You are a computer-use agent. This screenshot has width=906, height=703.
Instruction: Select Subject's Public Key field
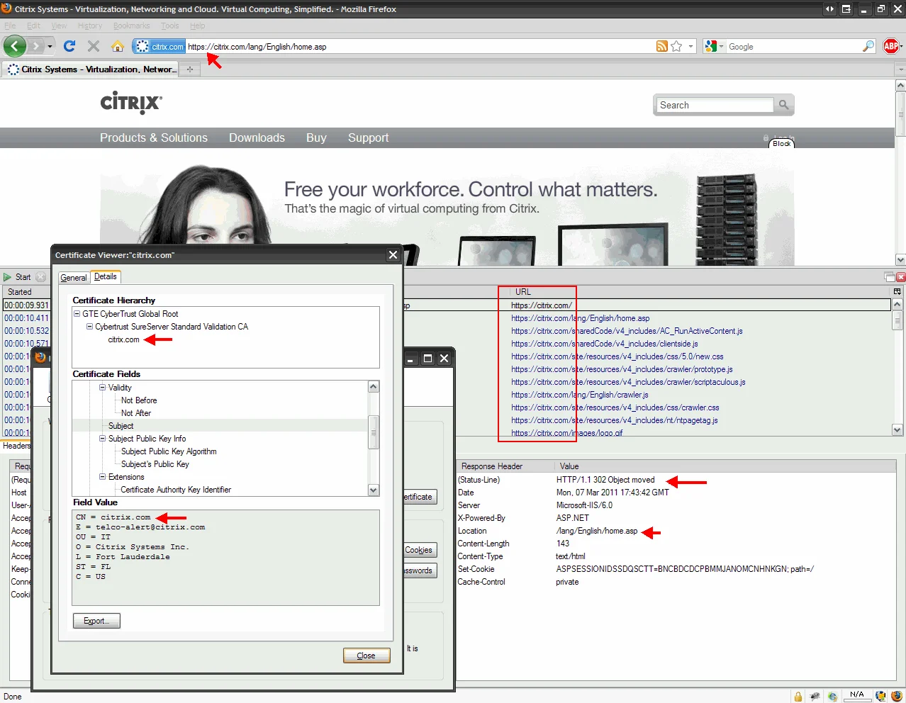click(155, 464)
